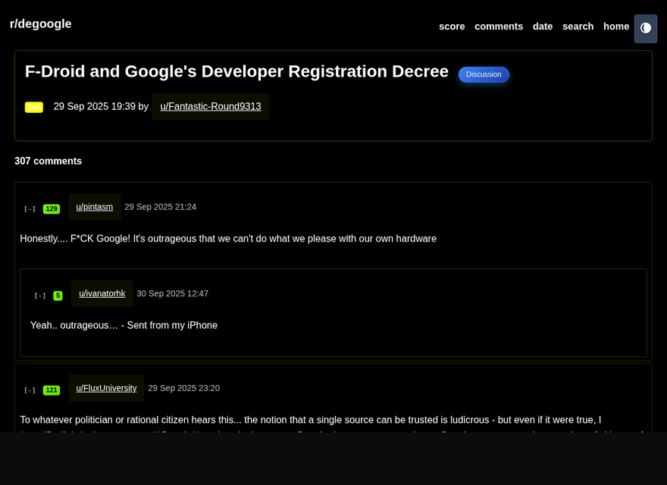
Task: Click timestamp 29 Sep 2025 21:24
Action: click(x=161, y=207)
